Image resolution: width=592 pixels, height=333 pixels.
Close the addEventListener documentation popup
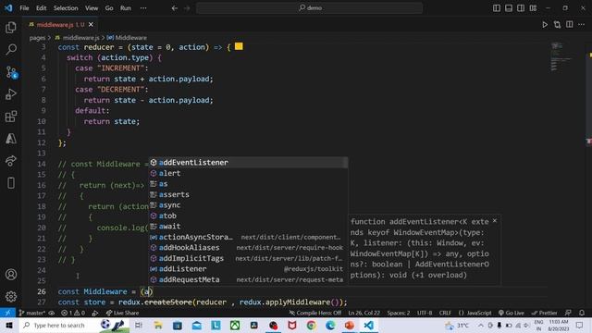[x=495, y=221]
